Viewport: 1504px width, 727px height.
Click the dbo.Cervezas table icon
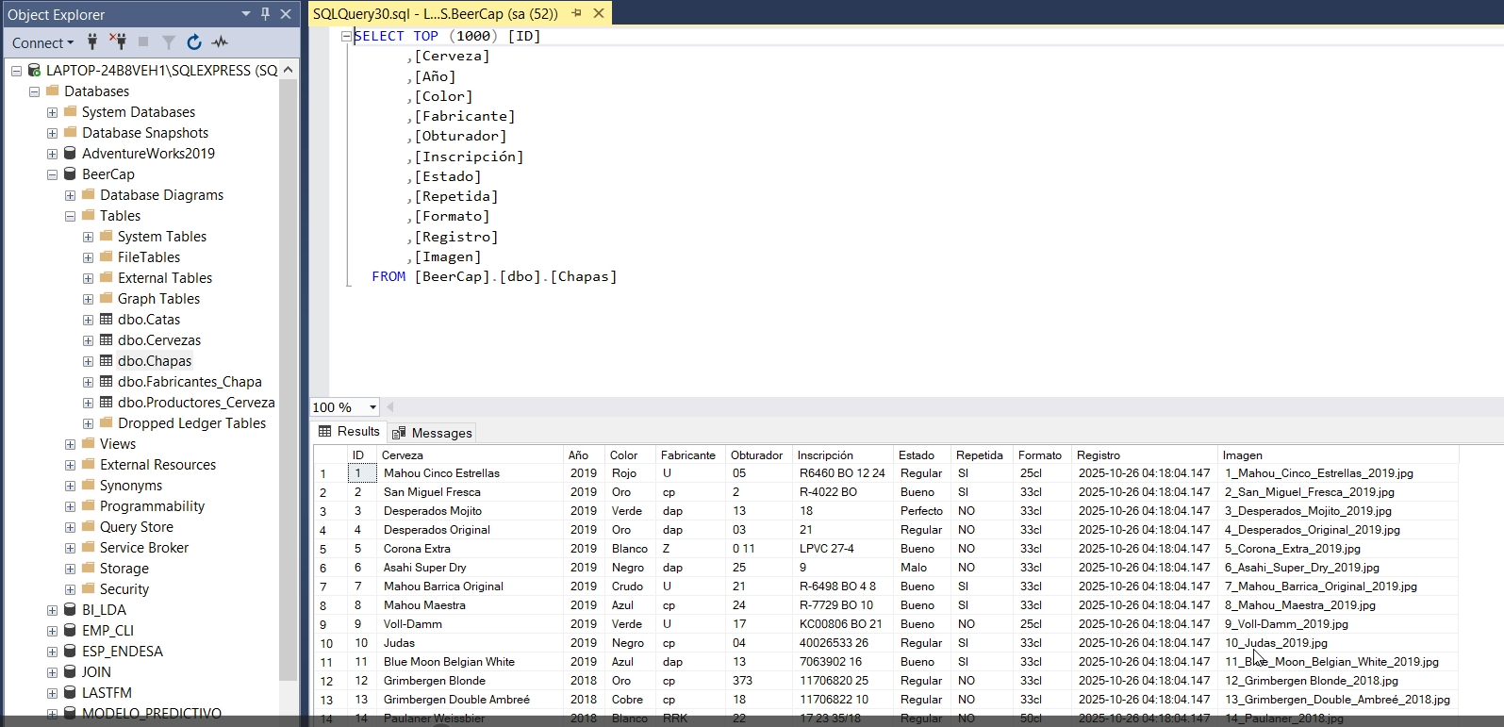(107, 339)
